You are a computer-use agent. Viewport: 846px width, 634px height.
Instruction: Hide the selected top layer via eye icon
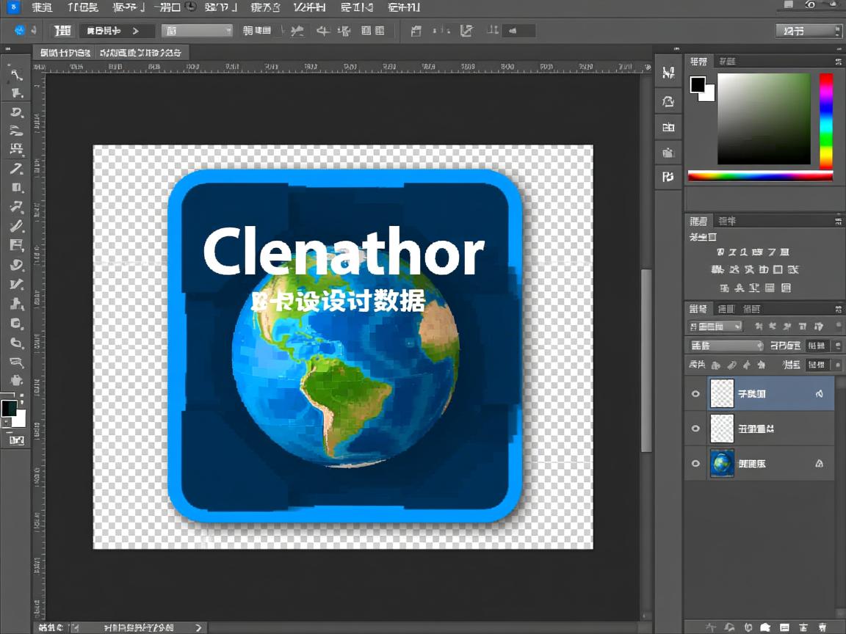click(x=695, y=394)
